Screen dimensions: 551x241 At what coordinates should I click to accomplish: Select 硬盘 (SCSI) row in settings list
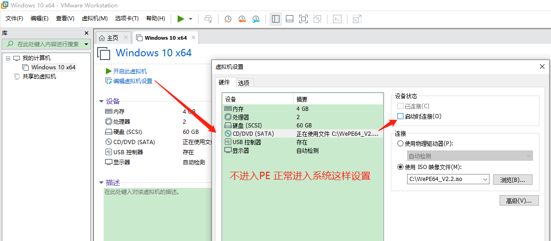point(303,125)
